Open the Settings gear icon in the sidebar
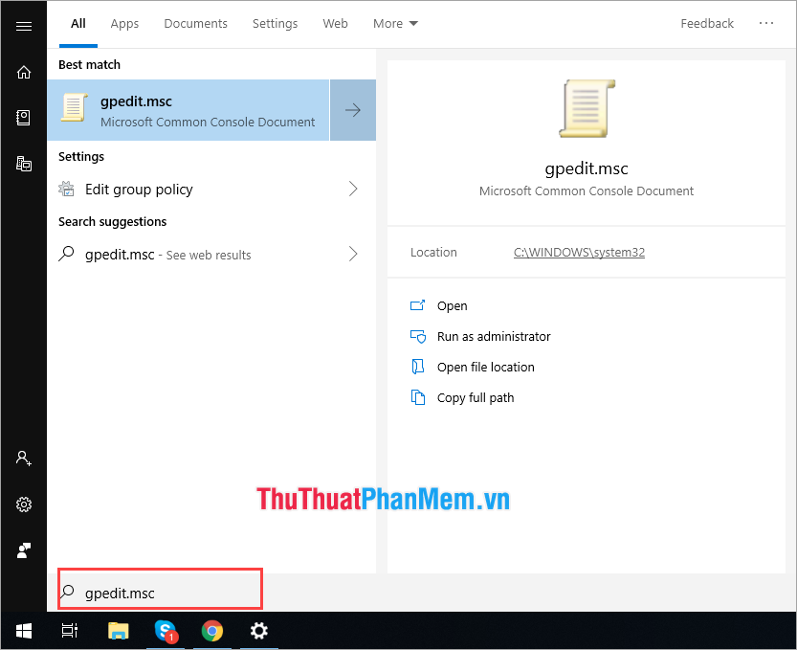The width and height of the screenshot is (797, 650). pyautogui.click(x=24, y=504)
